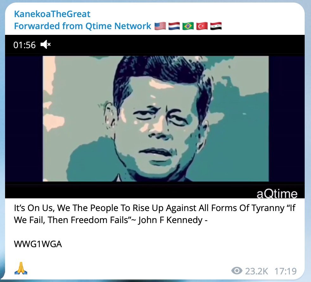Click the Netherlands flag emoji
This screenshot has height=282, width=311.
click(174, 26)
